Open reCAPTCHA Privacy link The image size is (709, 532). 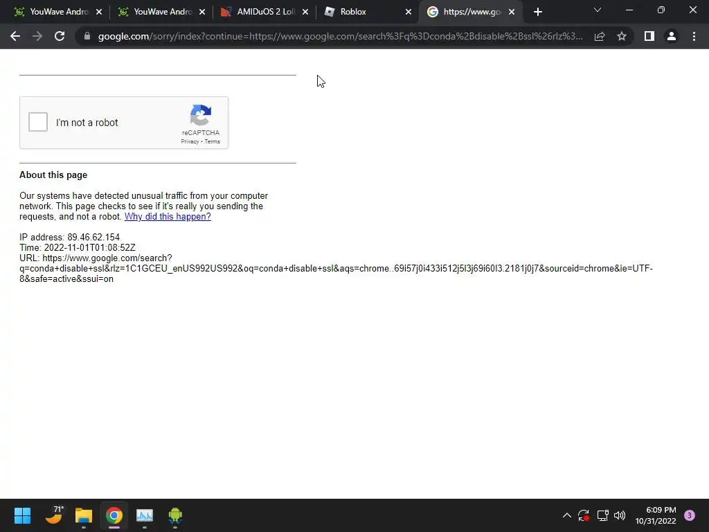[x=190, y=141]
